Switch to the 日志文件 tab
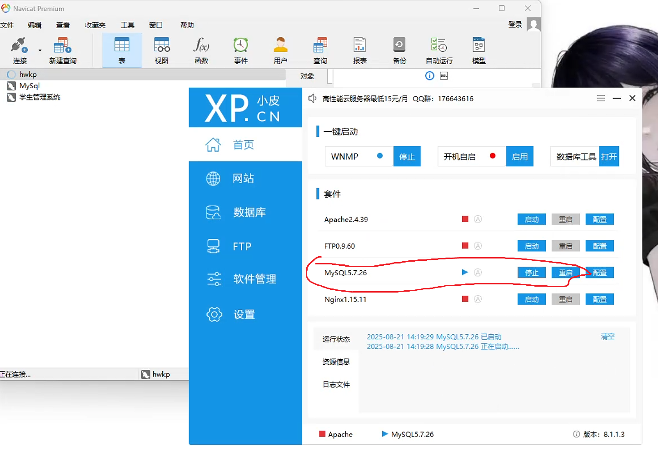The height and width of the screenshot is (472, 658). pyautogui.click(x=336, y=385)
